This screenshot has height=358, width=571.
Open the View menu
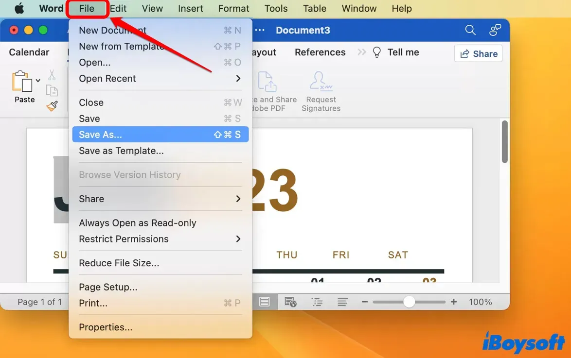[152, 8]
